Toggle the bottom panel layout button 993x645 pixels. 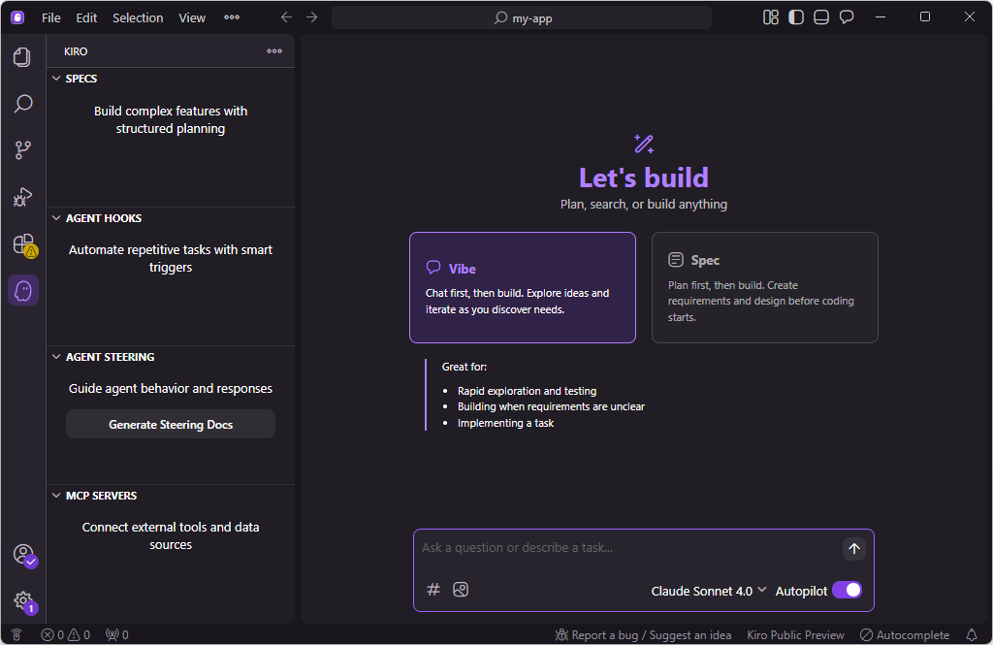(821, 17)
